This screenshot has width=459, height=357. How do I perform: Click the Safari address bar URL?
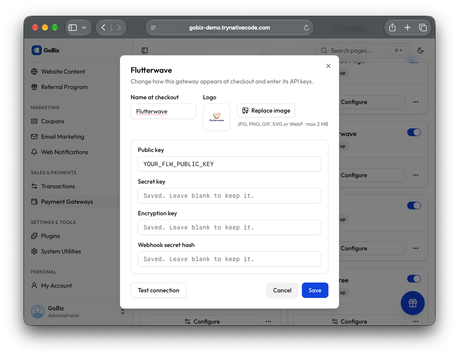point(229,27)
